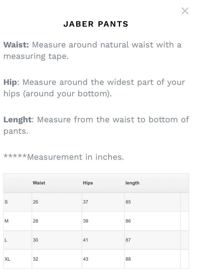Viewport: 199px width, 279px height.
Task: Select the L size row label
Action: (6, 240)
